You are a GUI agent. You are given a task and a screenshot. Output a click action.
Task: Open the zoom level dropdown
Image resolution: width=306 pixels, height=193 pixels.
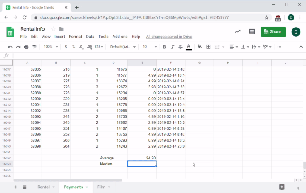coord(51,47)
